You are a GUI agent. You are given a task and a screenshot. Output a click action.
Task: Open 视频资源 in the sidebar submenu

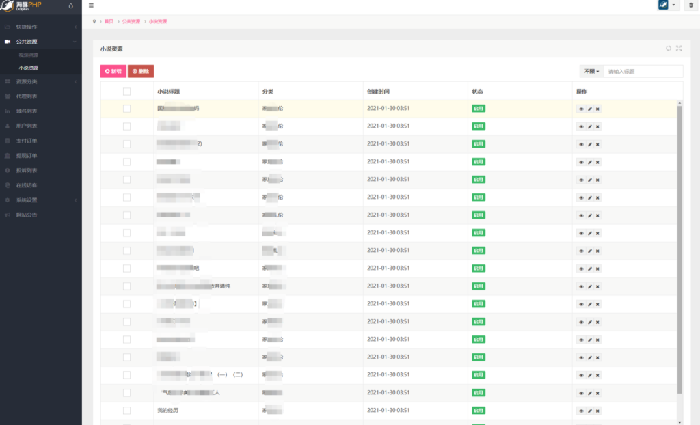point(29,55)
